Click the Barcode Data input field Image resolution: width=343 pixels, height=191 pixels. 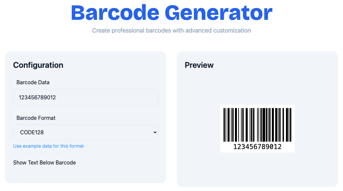(85, 98)
